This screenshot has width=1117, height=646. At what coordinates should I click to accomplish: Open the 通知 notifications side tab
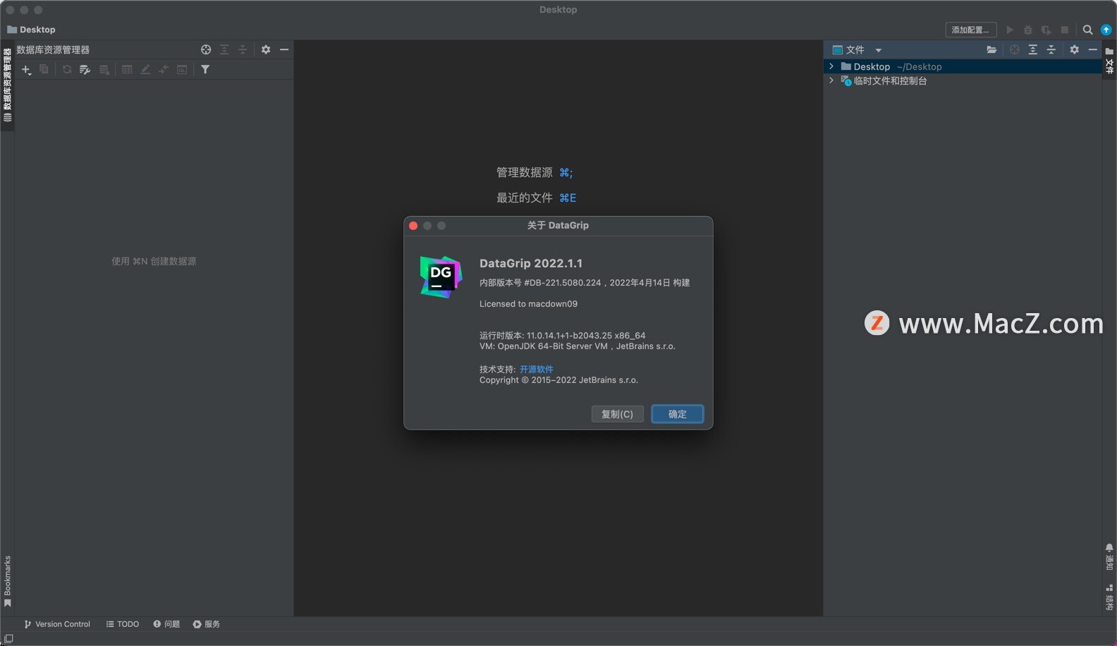tap(1109, 557)
